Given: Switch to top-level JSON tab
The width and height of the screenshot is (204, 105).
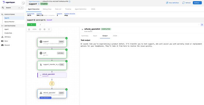Looking at the screenshot, I should [93, 9].
